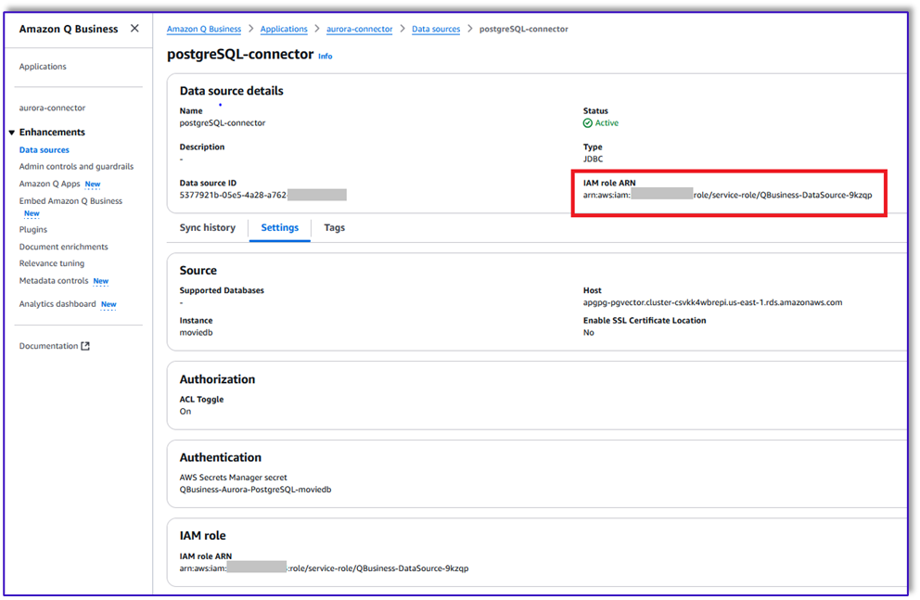This screenshot has width=920, height=600.
Task: Navigate to Applications breadcrumb link
Action: click(x=284, y=30)
